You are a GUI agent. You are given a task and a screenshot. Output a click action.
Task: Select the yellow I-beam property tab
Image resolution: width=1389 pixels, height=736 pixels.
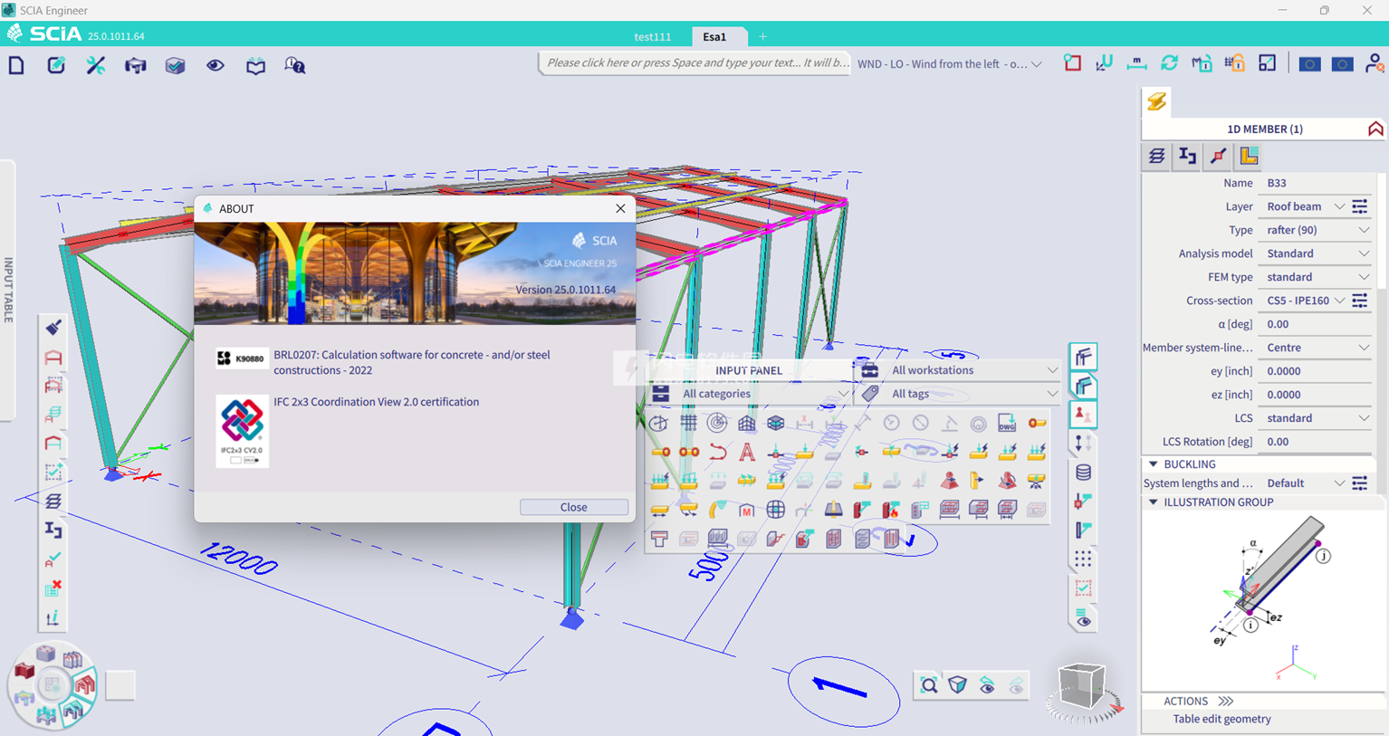point(1157,101)
